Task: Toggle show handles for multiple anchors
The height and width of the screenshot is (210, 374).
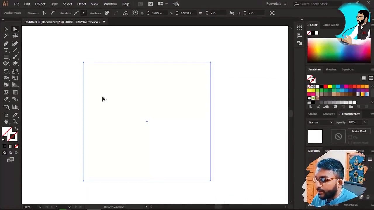Action: [76, 13]
